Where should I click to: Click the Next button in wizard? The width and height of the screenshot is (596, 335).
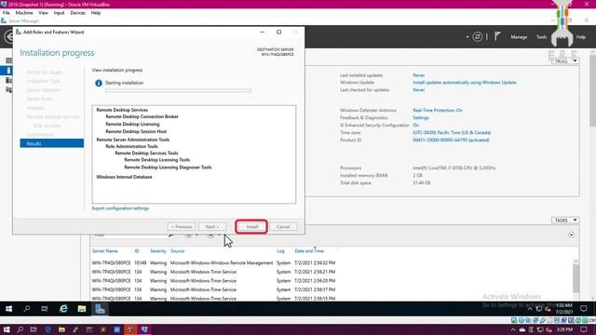[x=212, y=227]
